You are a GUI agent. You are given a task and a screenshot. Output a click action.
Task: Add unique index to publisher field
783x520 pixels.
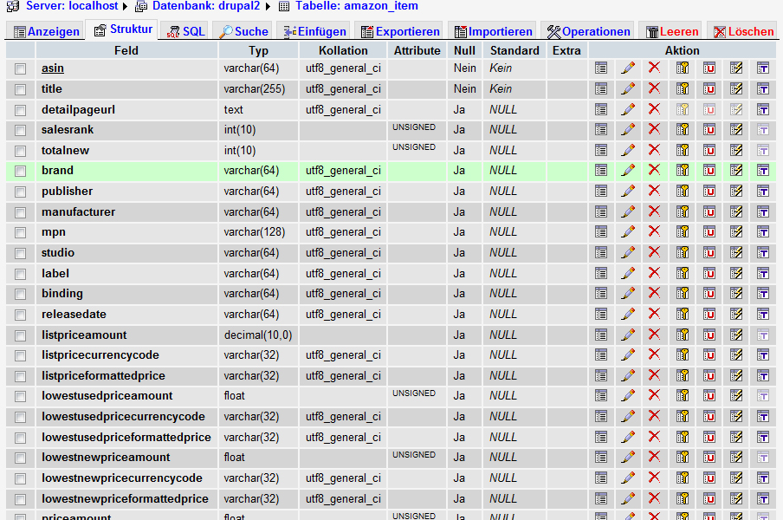[709, 192]
